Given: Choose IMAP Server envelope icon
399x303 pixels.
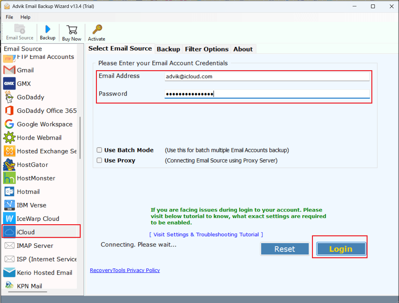Looking at the screenshot, I should pyautogui.click(x=9, y=246).
